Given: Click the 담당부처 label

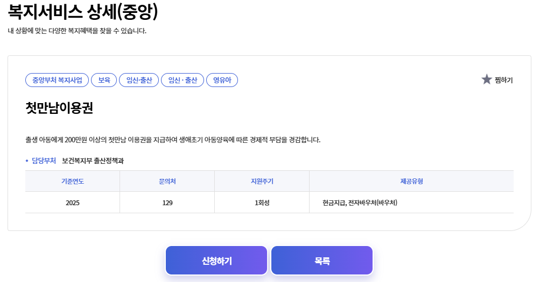Looking at the screenshot, I should (x=44, y=161).
